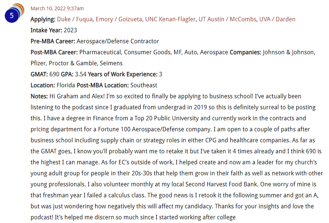Click the Pre-MBA Career label
This screenshot has width=329, height=223.
point(53,41)
